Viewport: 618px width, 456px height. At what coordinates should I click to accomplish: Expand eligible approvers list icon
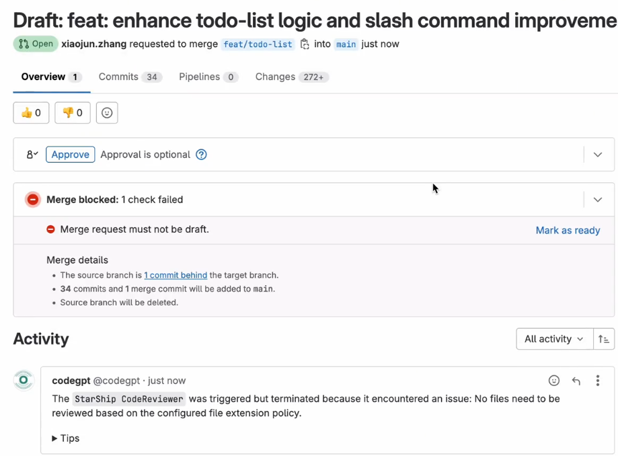[x=32, y=155]
